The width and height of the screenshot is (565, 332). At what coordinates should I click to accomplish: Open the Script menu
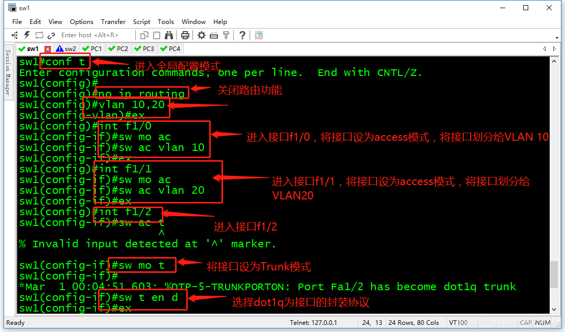(x=141, y=21)
